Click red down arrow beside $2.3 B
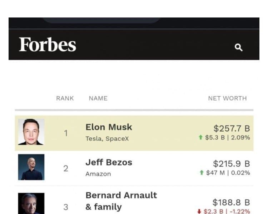 (199, 212)
